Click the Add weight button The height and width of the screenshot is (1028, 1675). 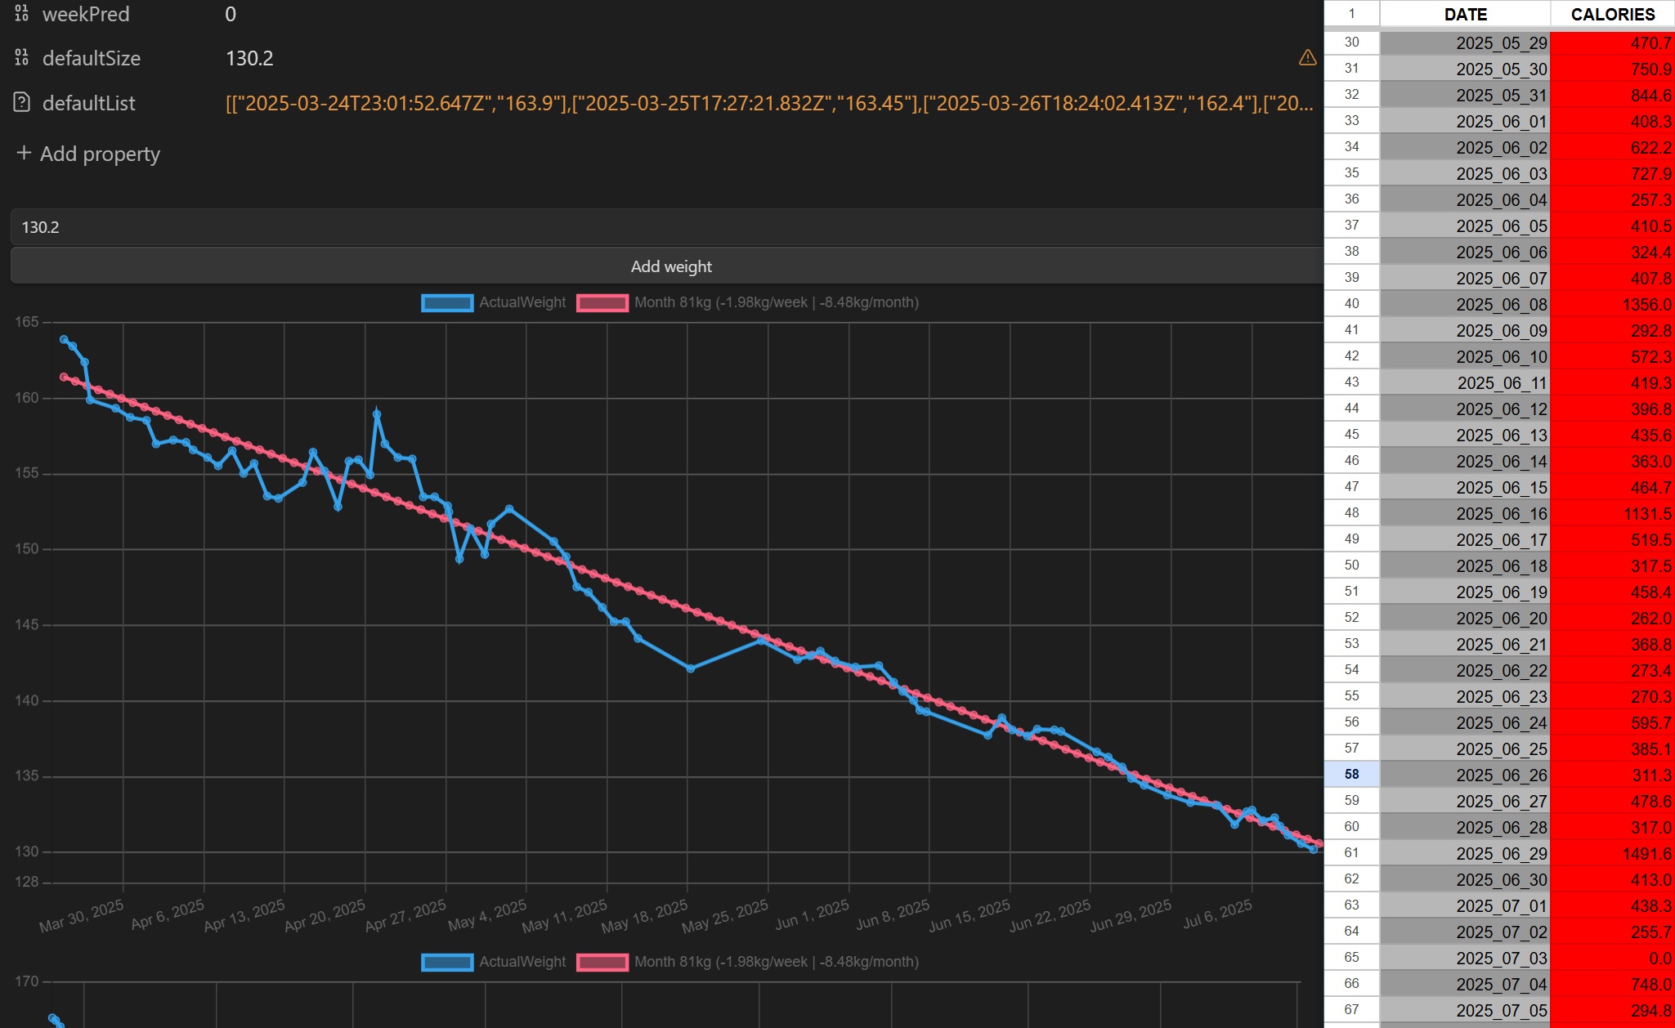pyautogui.click(x=667, y=266)
